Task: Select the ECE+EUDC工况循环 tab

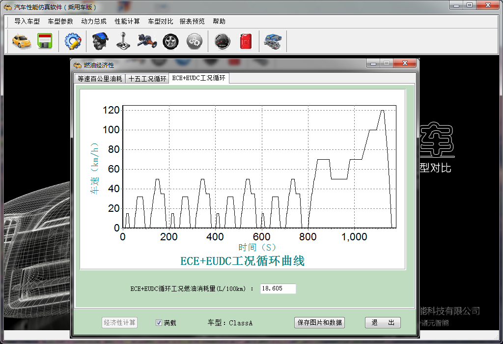Action: 199,78
